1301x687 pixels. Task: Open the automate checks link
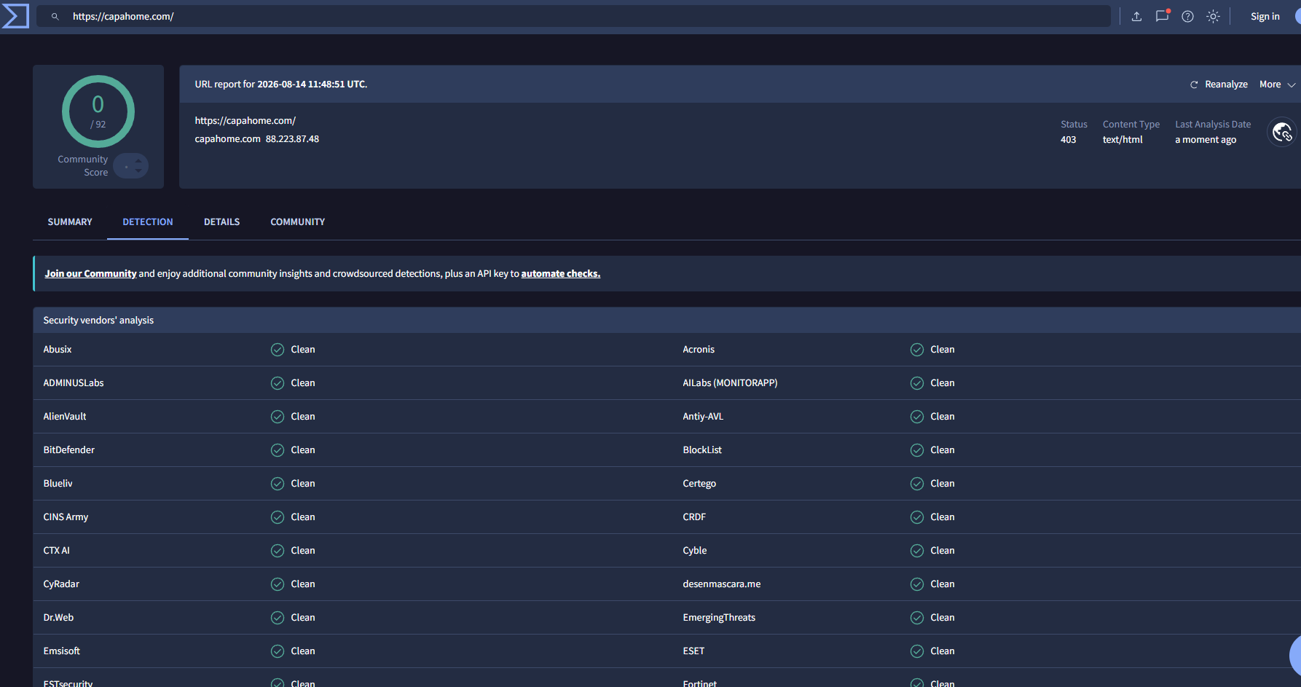point(561,273)
